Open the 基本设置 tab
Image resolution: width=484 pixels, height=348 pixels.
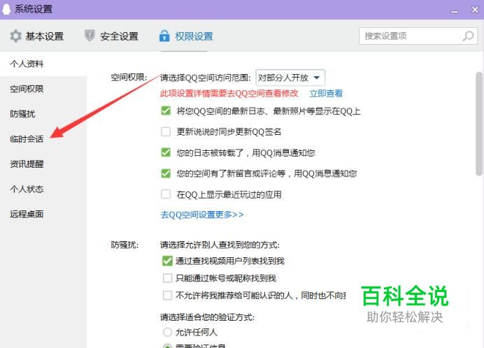click(x=37, y=36)
